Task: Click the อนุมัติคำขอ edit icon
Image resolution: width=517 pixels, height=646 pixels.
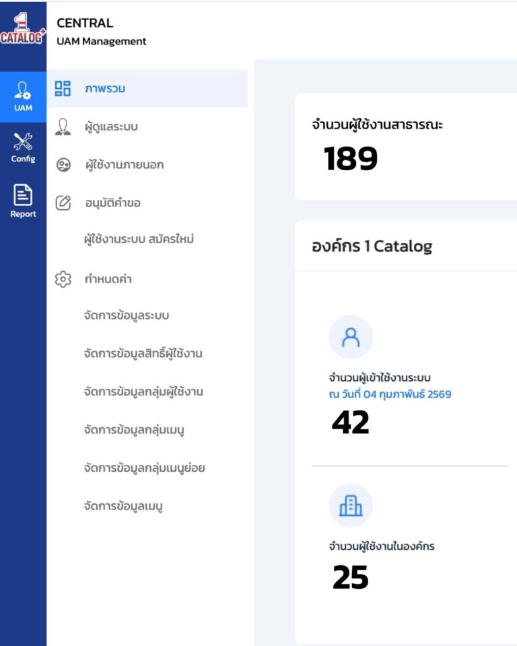Action: 63,203
